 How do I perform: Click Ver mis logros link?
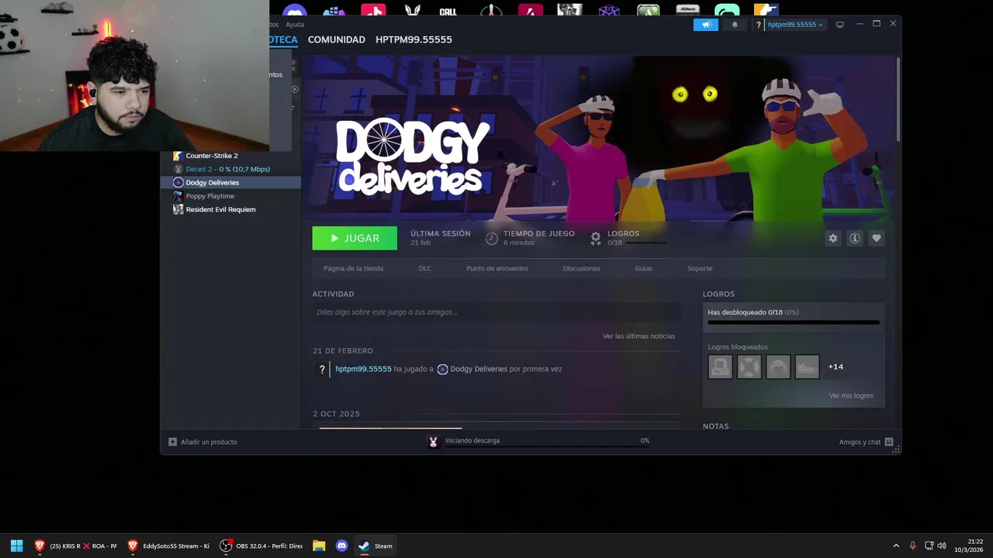(x=851, y=396)
